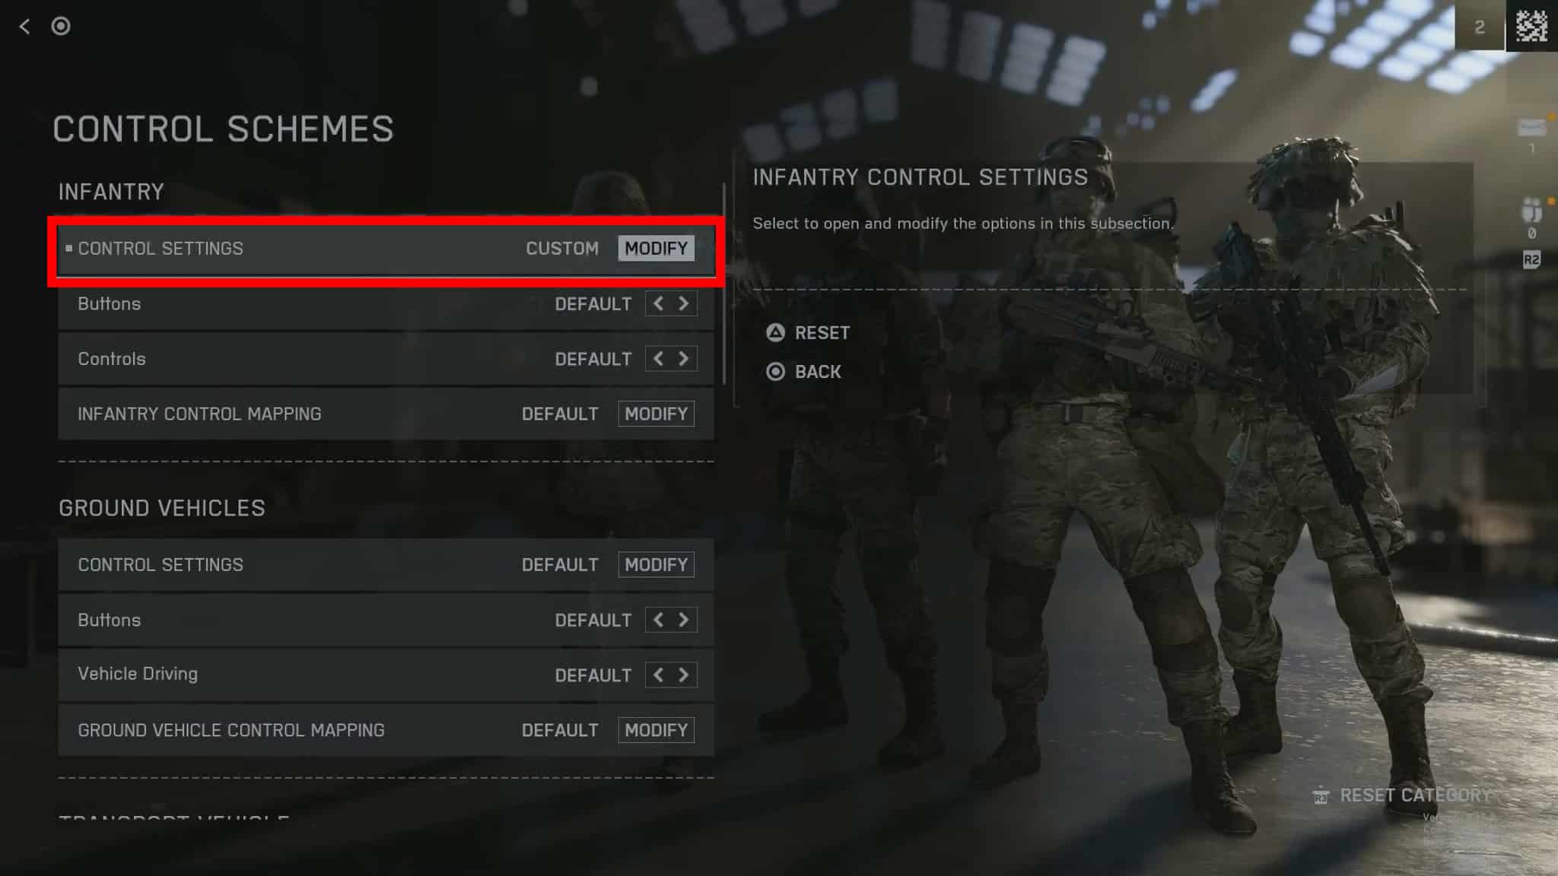This screenshot has width=1558, height=876.
Task: Click the circle icon next to BACK
Action: click(775, 372)
